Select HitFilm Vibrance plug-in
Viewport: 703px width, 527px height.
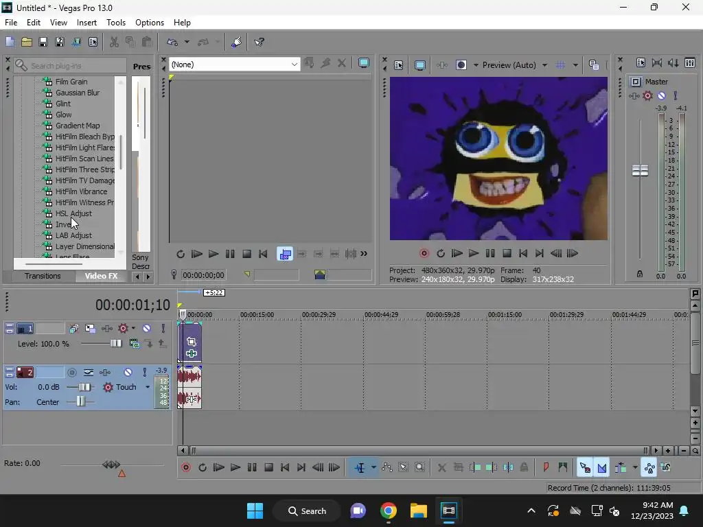[81, 191]
